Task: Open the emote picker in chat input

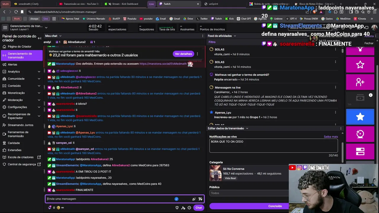Action: click(x=200, y=199)
